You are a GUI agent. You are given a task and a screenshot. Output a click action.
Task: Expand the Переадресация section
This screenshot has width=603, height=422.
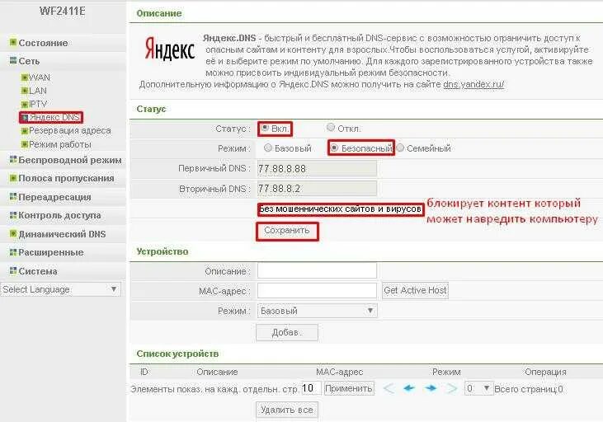click(x=54, y=197)
